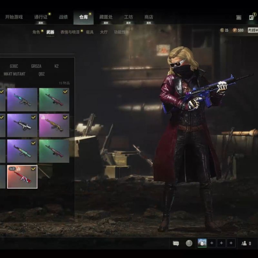Image resolution: width=258 pixels, height=258 pixels.
Task: Select the gold weapon skin on pink background
Action: coord(54,125)
